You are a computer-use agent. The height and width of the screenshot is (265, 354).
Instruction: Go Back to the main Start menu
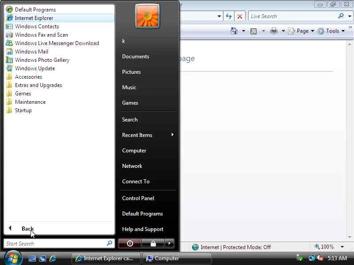(59, 228)
